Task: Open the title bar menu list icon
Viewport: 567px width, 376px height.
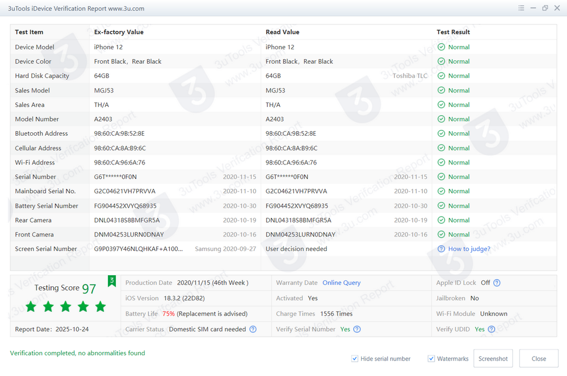Action: click(521, 8)
